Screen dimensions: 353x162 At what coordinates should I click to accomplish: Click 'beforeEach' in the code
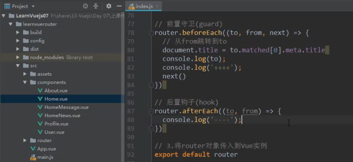click(x=202, y=33)
